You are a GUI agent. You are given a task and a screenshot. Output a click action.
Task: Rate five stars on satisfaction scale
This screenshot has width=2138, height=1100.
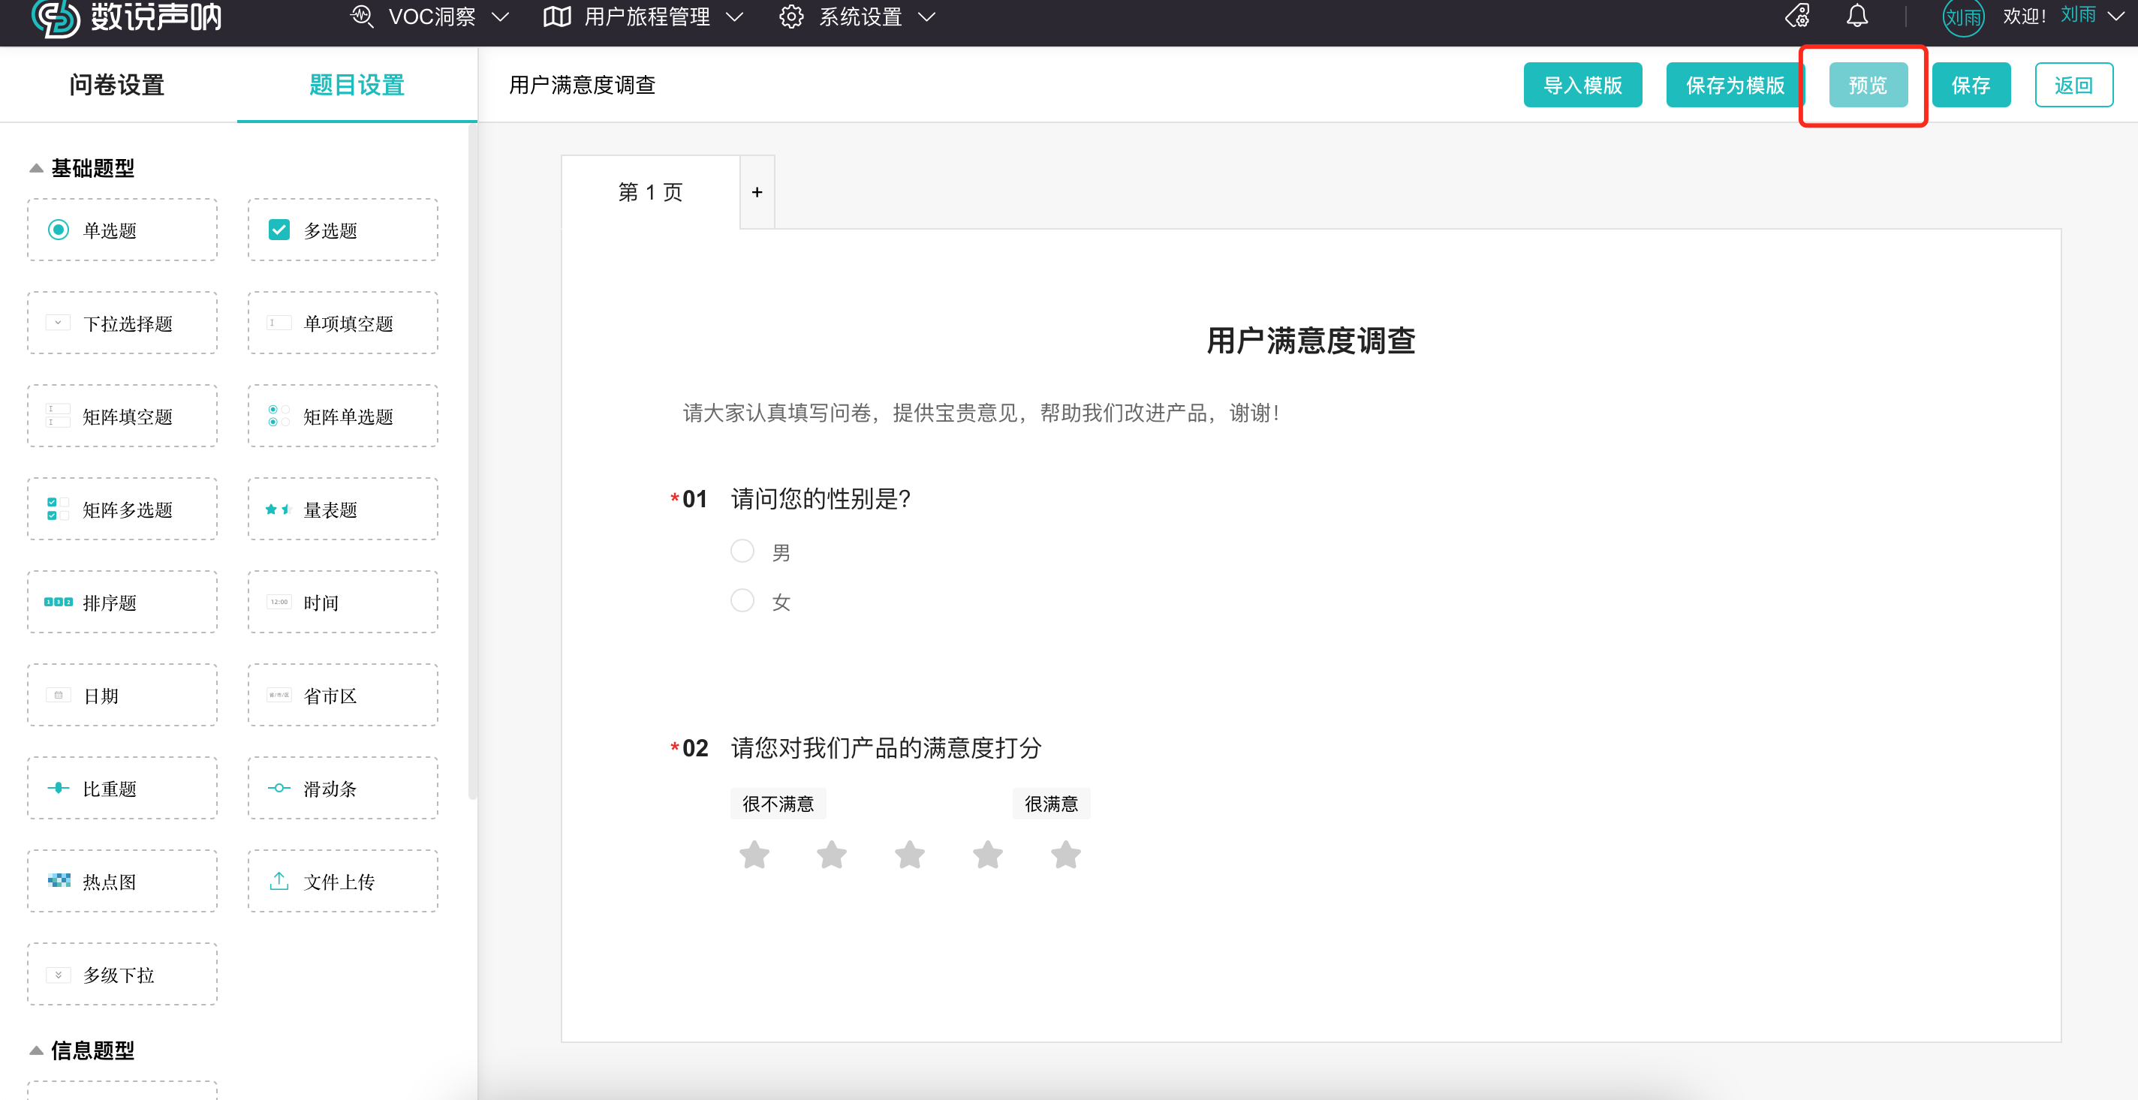coord(1066,854)
